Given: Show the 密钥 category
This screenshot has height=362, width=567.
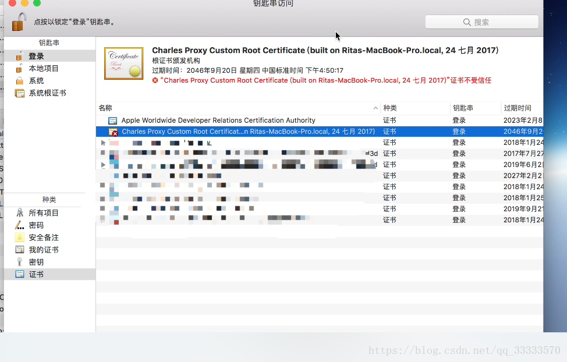Looking at the screenshot, I should (49, 262).
